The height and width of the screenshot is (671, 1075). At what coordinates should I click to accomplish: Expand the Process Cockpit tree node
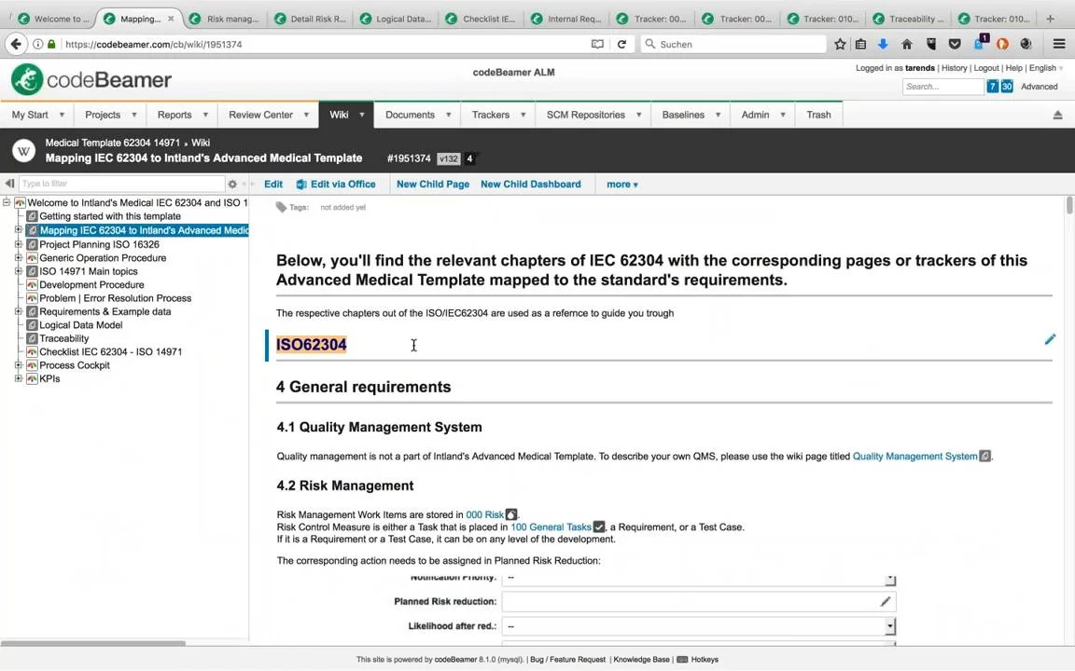[x=19, y=365]
